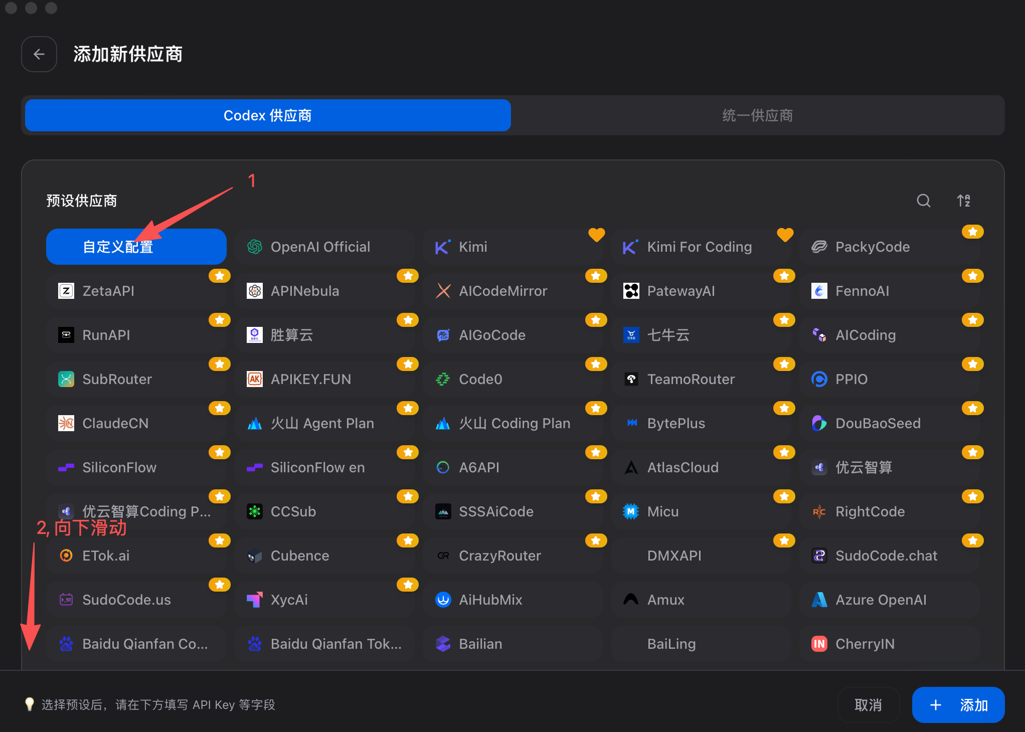This screenshot has width=1025, height=732.
Task: Pick SudoCode.chat provider
Action: [890, 556]
